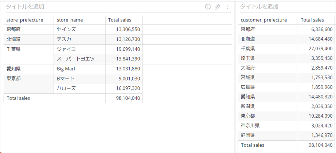Click right table's タイトルを追加 title field
336x153 pixels.
[259, 7]
